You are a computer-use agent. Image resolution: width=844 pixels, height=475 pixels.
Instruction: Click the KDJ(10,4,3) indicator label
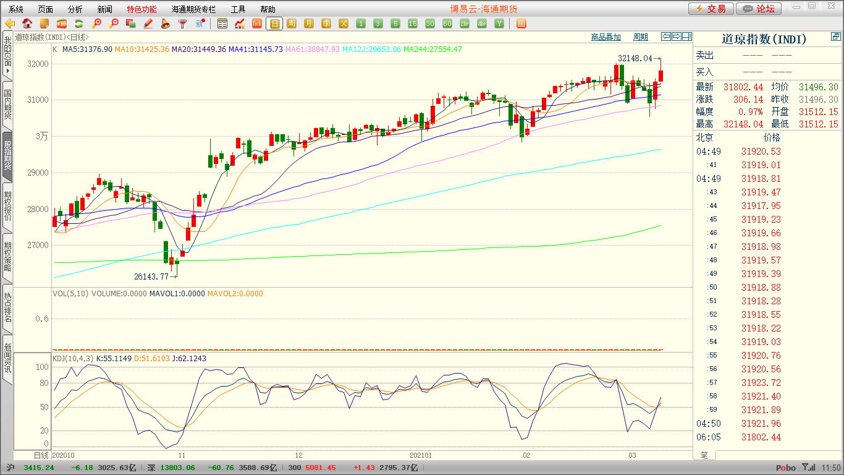coord(72,358)
